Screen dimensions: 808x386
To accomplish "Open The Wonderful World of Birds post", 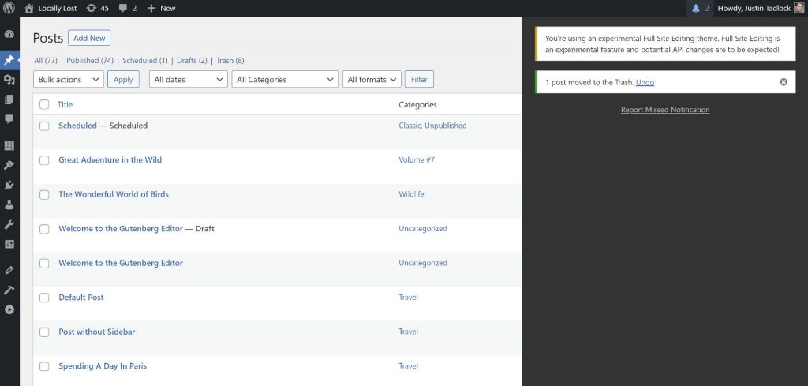I will 114,194.
